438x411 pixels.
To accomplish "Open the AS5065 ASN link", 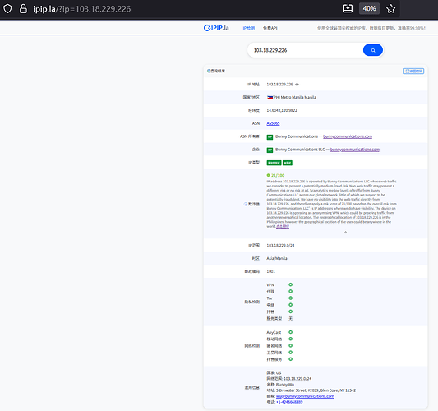I will (273, 123).
